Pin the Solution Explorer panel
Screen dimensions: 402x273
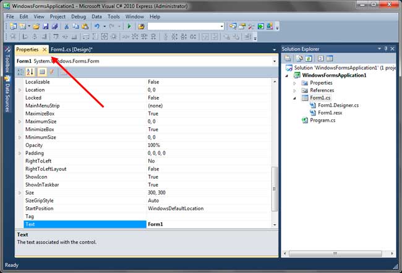pos(386,49)
